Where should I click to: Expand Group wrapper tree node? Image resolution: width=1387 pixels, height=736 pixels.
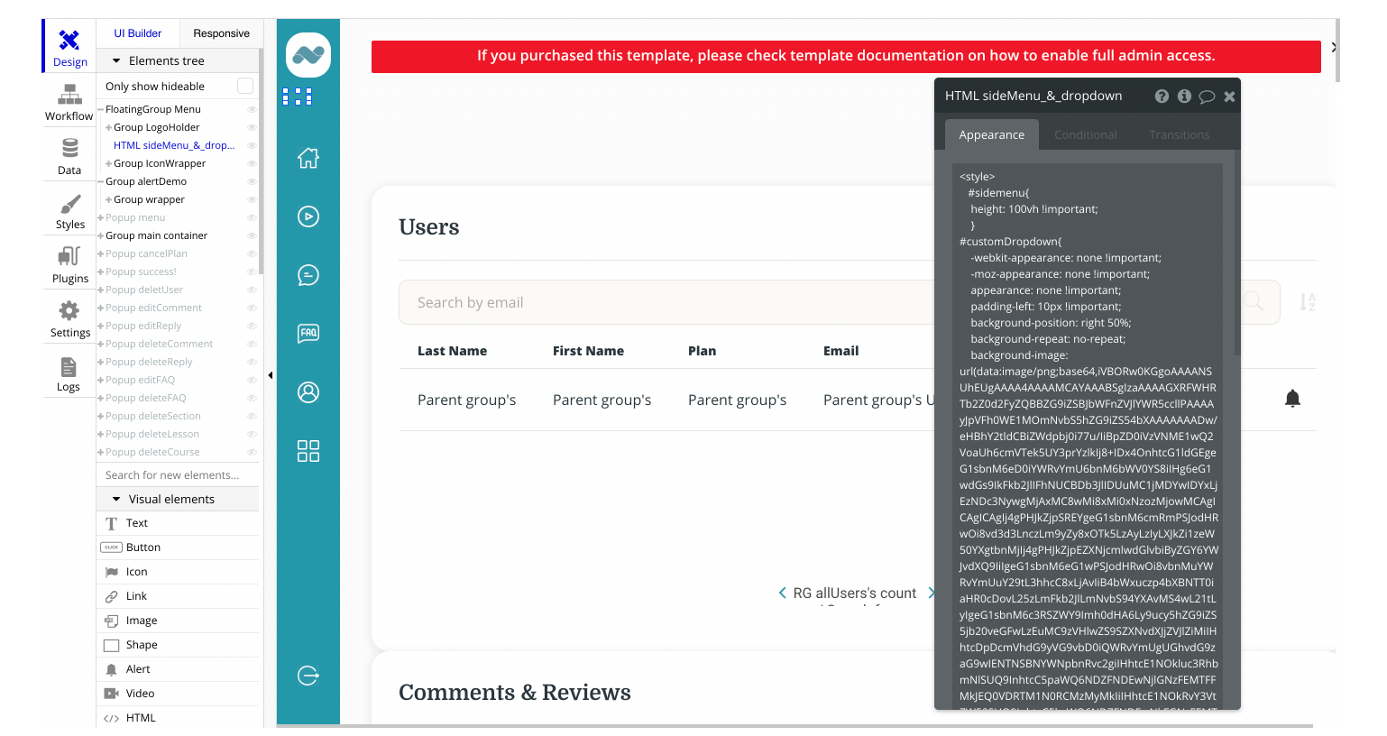(x=109, y=199)
